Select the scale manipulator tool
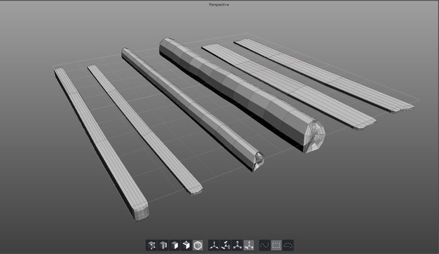The image size is (439, 254). (238, 245)
